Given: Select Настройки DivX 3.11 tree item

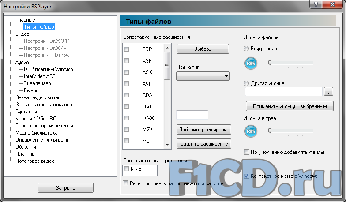Looking at the screenshot, I should tap(47, 41).
